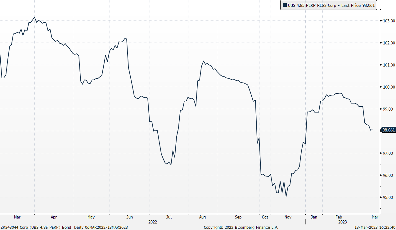Click the last price tag 98.061 on the axis
Screen dimensions: 396x230
pyautogui.click(x=389, y=130)
